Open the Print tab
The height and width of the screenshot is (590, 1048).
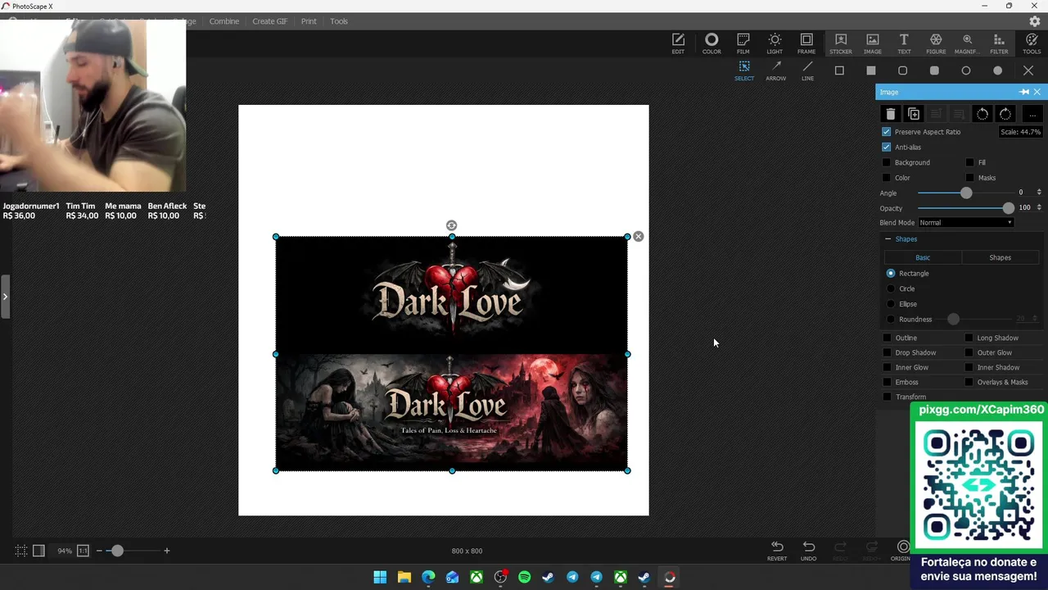coord(309,21)
